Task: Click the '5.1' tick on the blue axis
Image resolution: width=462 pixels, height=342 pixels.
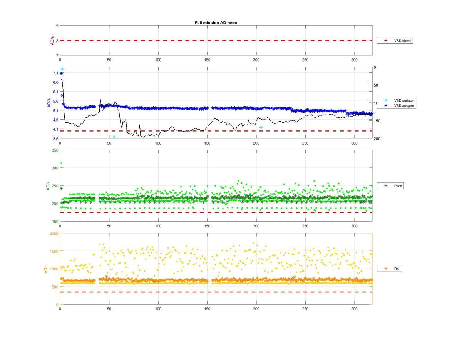Action: point(56,110)
